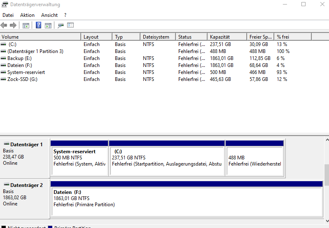The image size is (329, 228).
Task: Click the Datenträger 2 disk label
Action: pyautogui.click(x=26, y=185)
